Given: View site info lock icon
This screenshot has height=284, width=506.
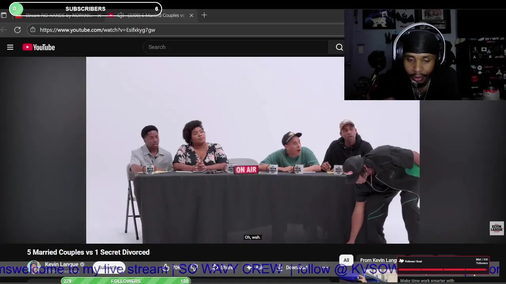Looking at the screenshot, I should pyautogui.click(x=33, y=30).
